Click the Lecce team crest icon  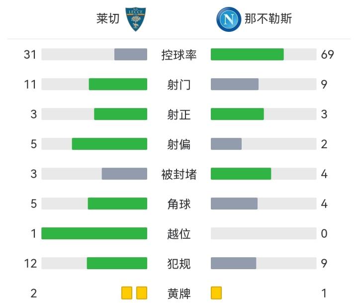click(x=135, y=19)
